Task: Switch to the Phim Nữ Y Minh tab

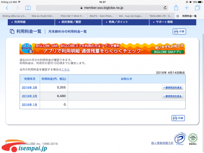Action: (73, 16)
